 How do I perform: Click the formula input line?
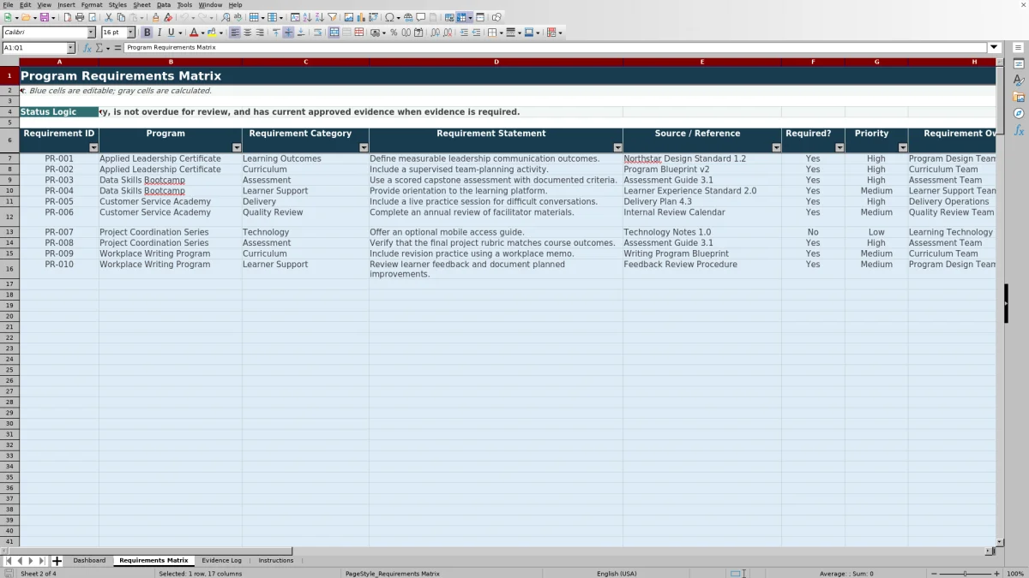tap(556, 48)
